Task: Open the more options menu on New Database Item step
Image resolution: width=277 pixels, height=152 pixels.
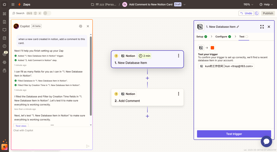Action: coord(179,56)
